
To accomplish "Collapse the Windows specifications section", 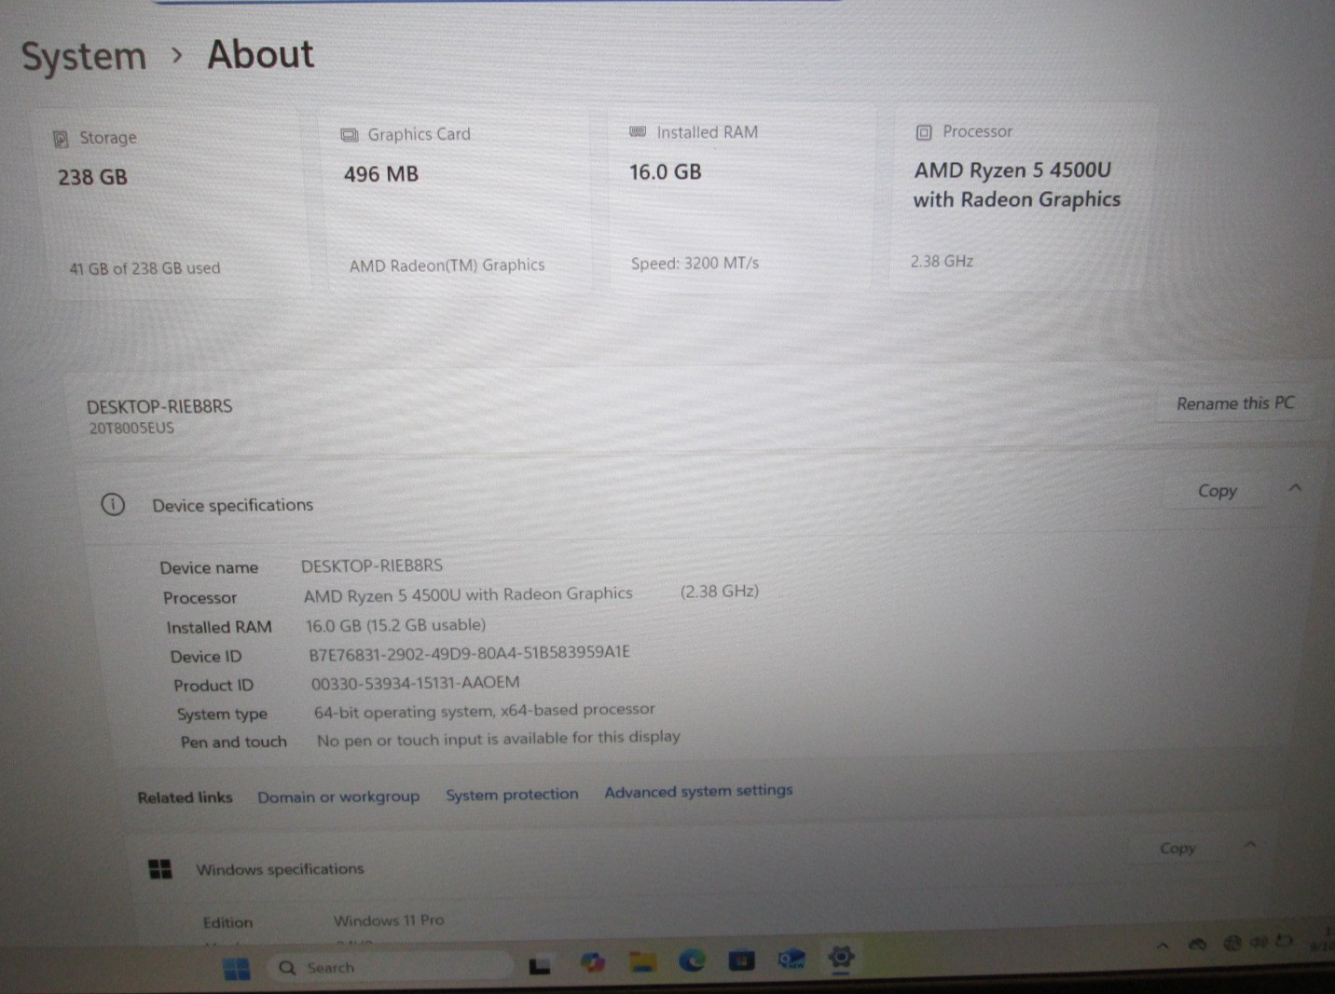I will point(1250,845).
